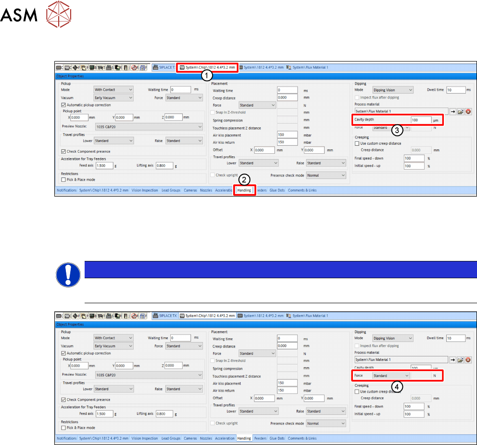Open Presence check mode dropdown in upper screenshot

[326, 175]
